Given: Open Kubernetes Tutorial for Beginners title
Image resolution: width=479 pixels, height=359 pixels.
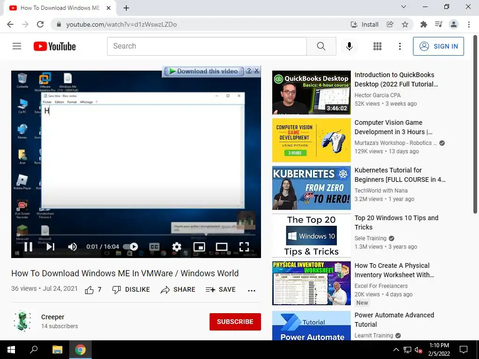Looking at the screenshot, I should [400, 175].
